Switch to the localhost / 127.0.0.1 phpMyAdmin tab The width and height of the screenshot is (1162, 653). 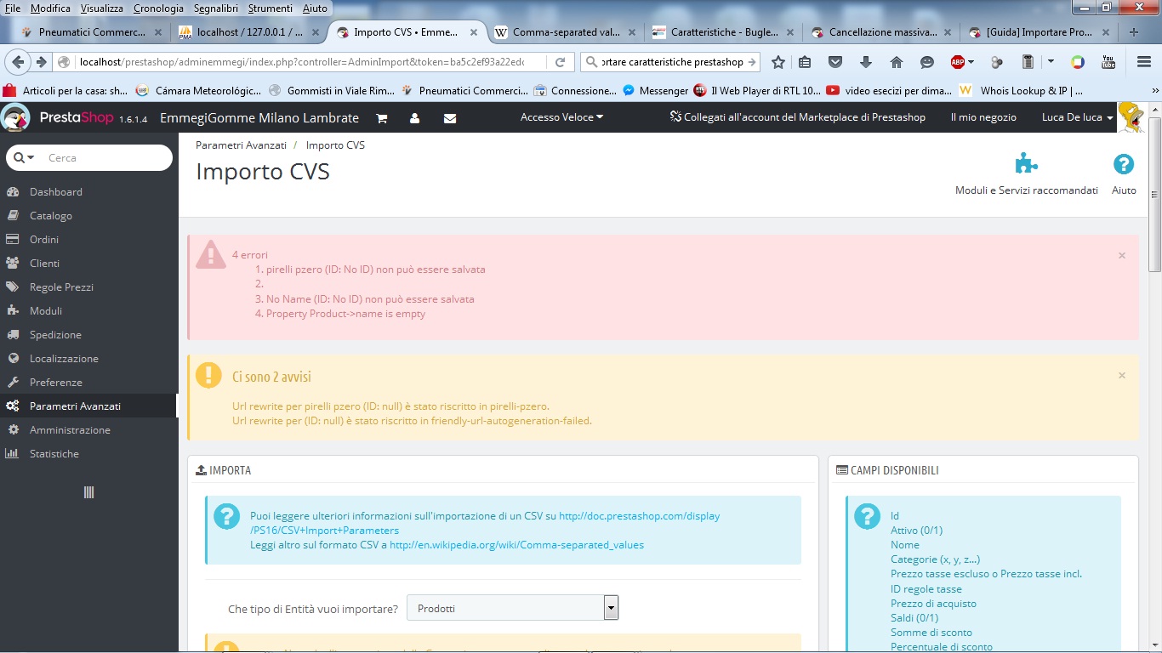coord(248,32)
